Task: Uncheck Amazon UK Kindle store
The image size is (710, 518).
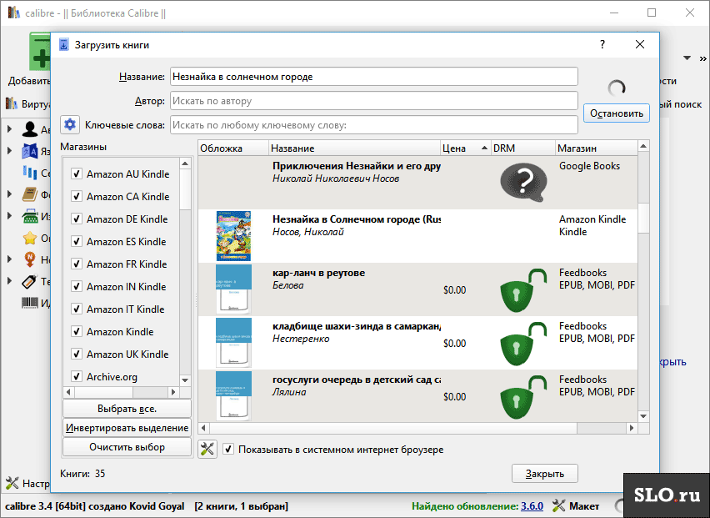Action: 77,354
